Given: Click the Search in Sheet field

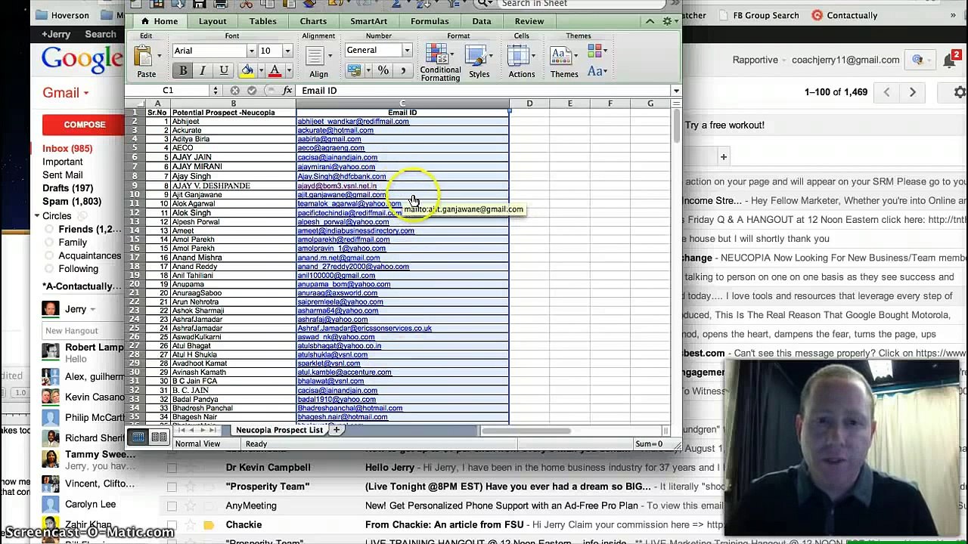Looking at the screenshot, I should click(581, 5).
